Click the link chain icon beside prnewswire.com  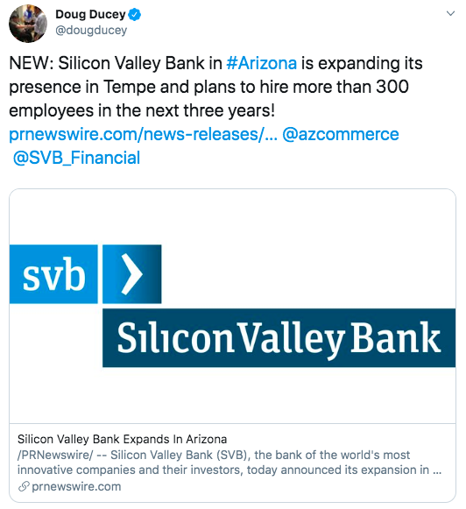pyautogui.click(x=24, y=486)
